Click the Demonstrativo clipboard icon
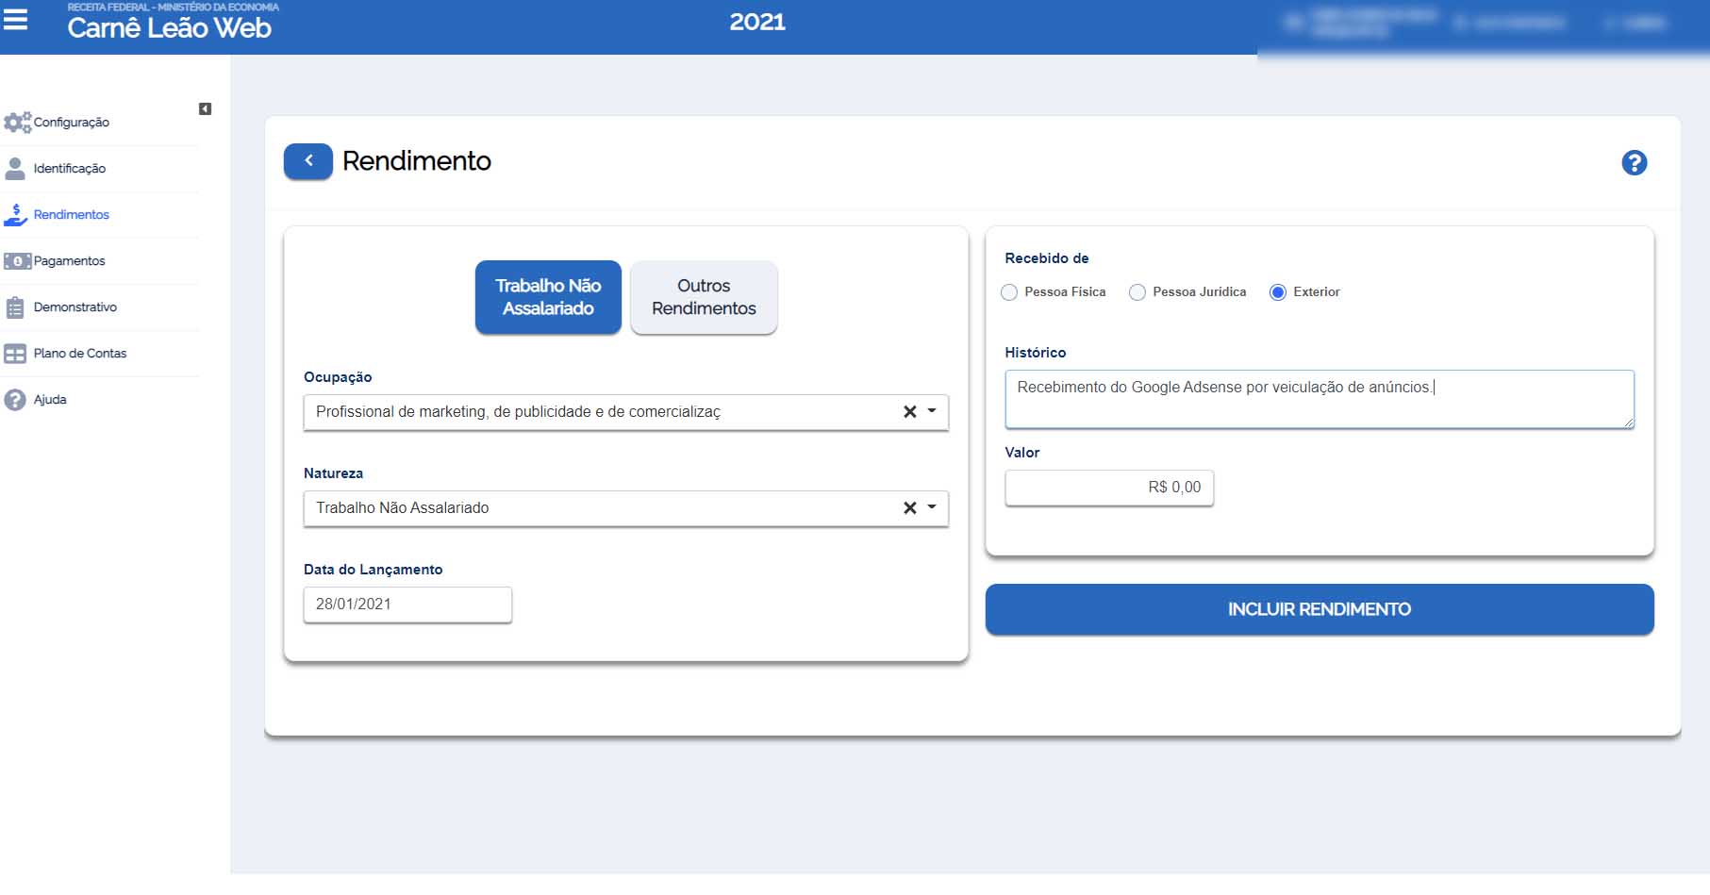The width and height of the screenshot is (1710, 895). click(15, 307)
